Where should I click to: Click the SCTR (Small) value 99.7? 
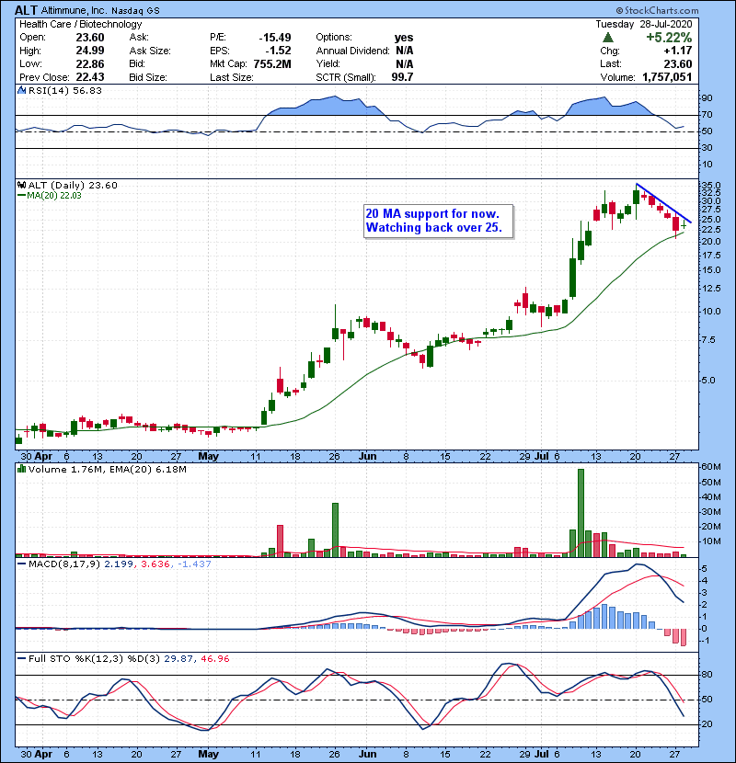point(402,77)
